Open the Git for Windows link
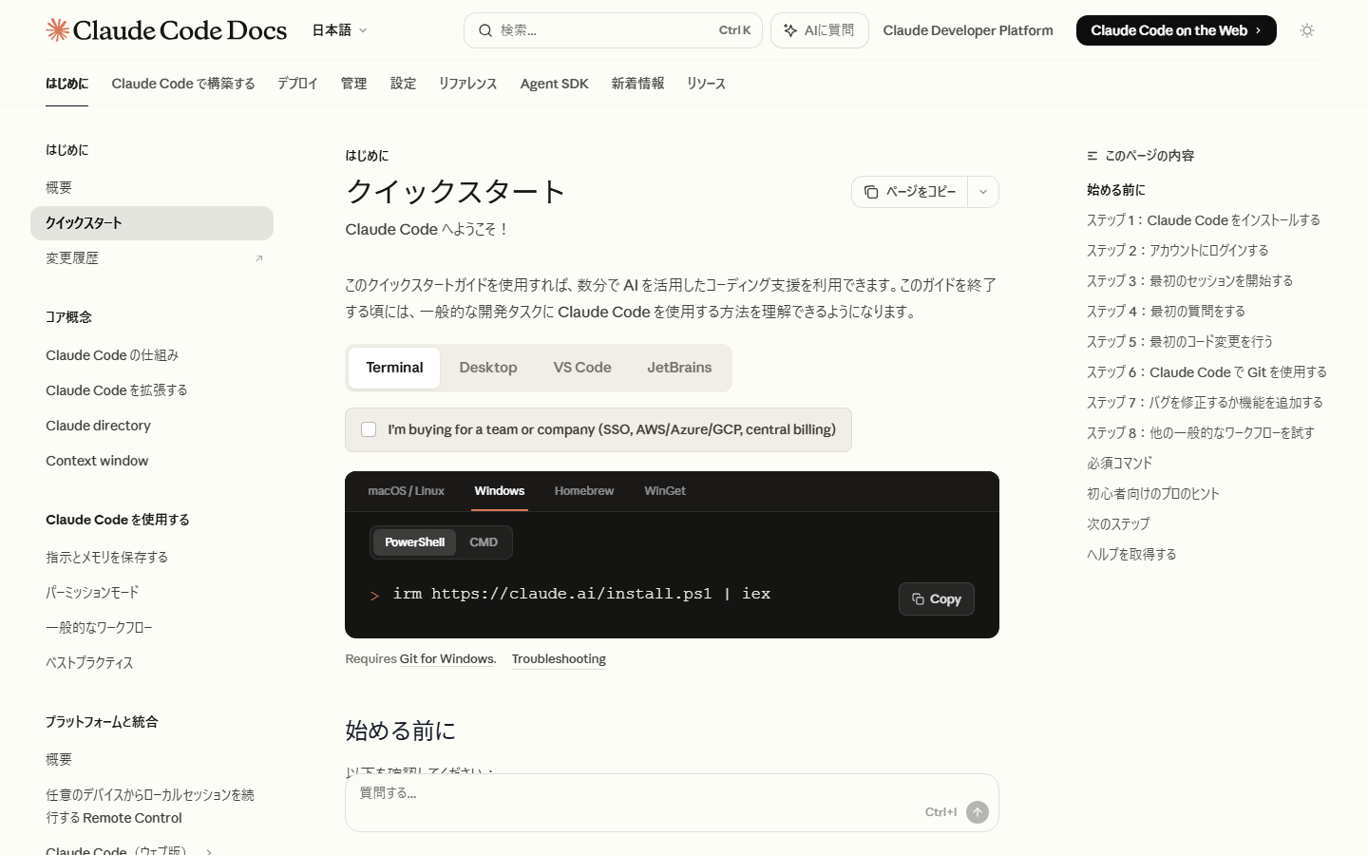The width and height of the screenshot is (1368, 855). click(x=446, y=658)
